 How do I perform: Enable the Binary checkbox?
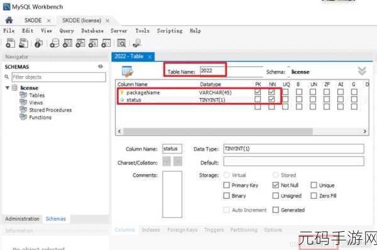pos(226,196)
